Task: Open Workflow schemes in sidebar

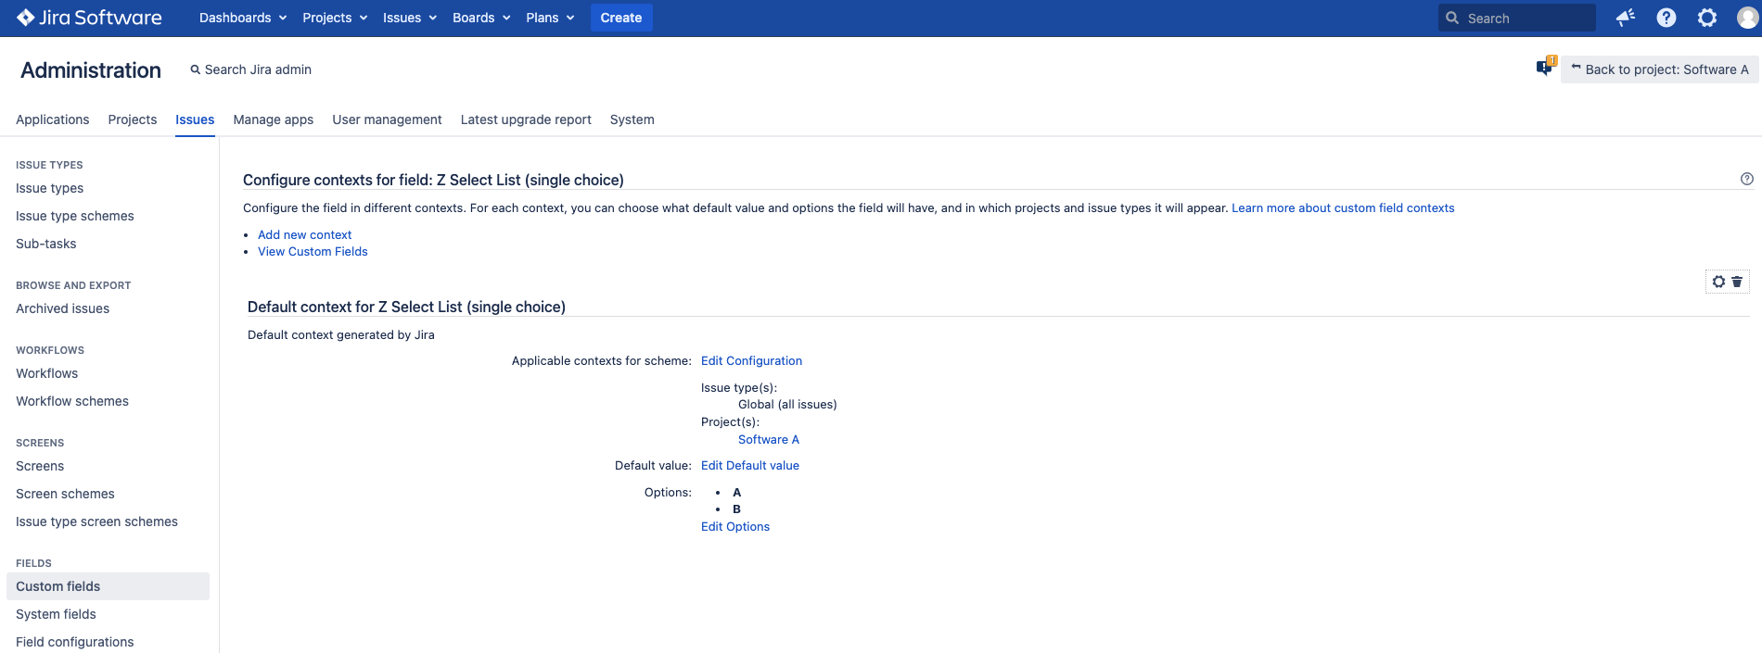Action: [x=72, y=401]
